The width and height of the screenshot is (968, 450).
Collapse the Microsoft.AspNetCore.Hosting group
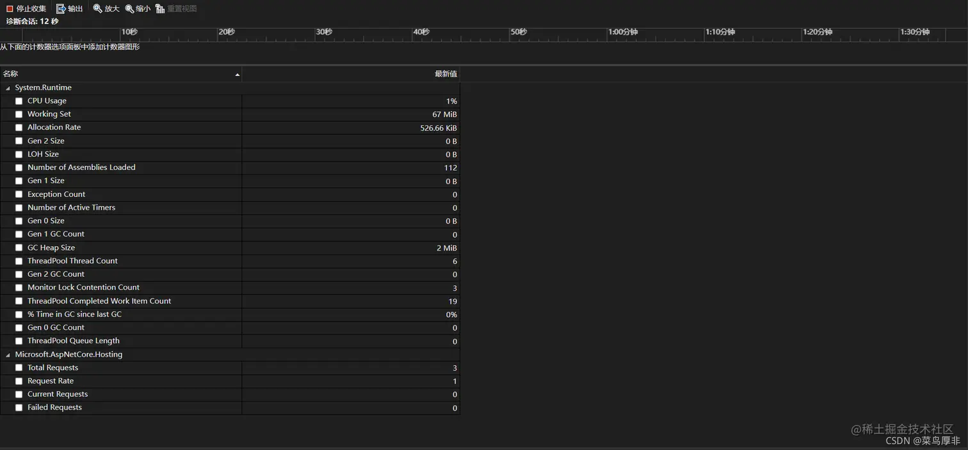[x=8, y=355]
